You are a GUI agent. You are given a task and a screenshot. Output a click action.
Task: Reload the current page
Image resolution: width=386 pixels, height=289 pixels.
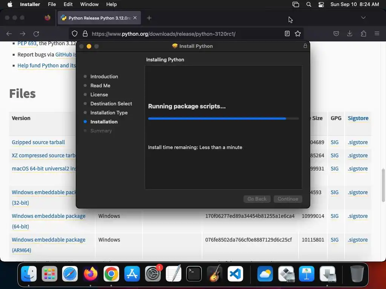point(36,33)
